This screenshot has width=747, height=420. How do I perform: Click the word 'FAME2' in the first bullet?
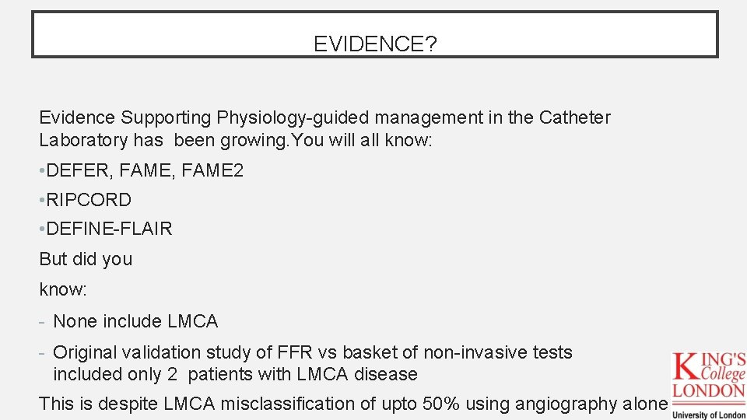click(212, 170)
